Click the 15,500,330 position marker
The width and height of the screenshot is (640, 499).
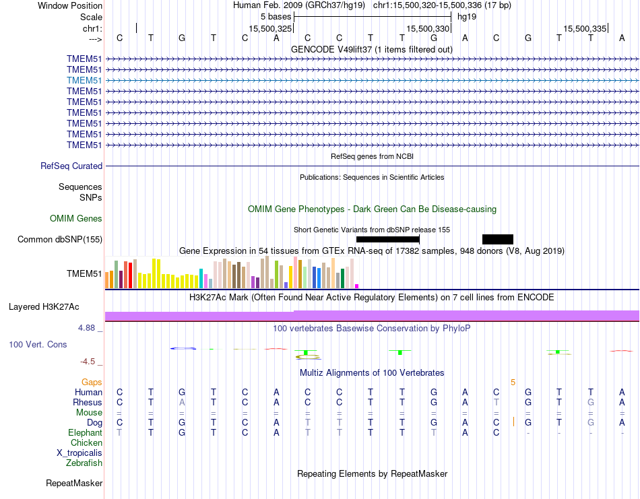[x=428, y=28]
